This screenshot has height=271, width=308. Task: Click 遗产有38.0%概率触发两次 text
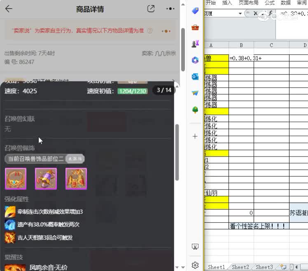48,224
